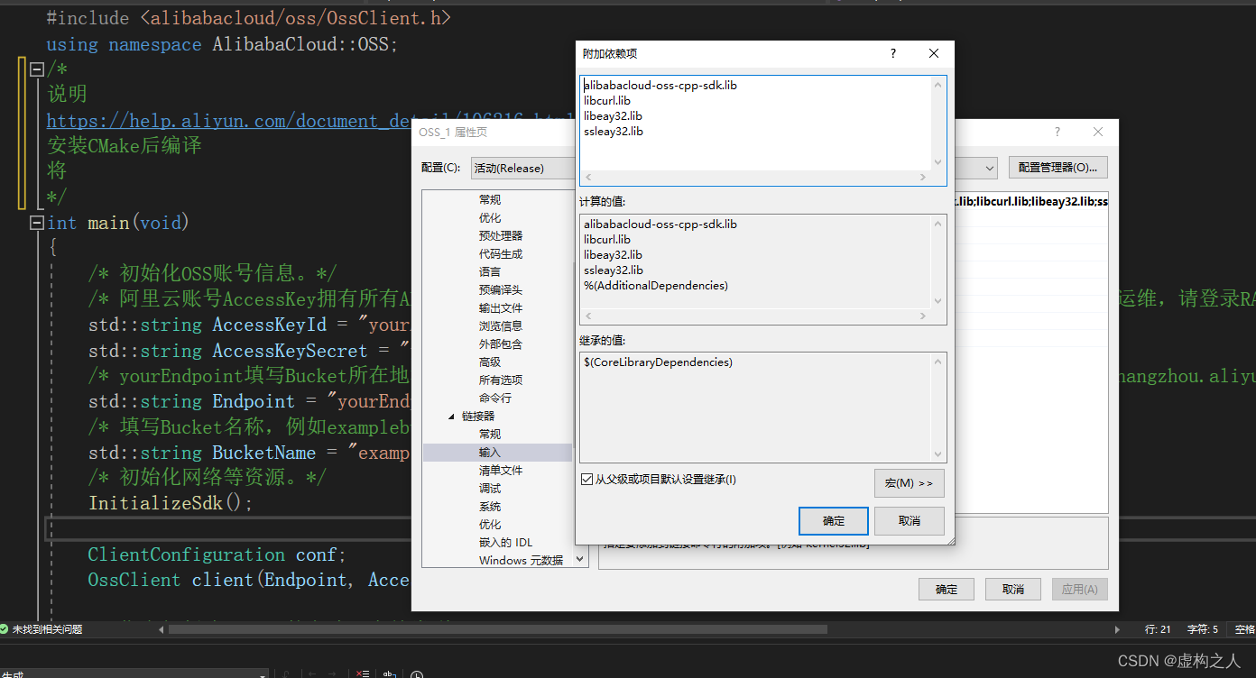1256x678 pixels.
Task: Open the 生成 output source dropdown
Action: tap(134, 673)
